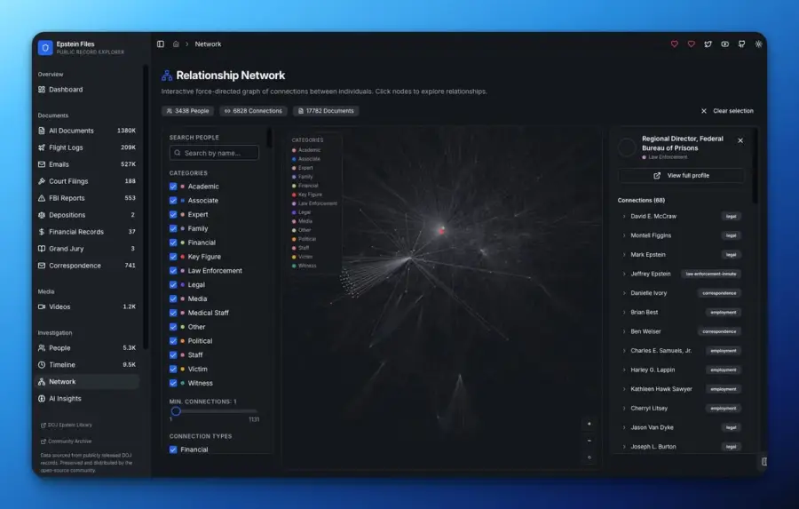
Task: Click the filter panel vertical scrollbar
Action: pyautogui.click(x=269, y=139)
